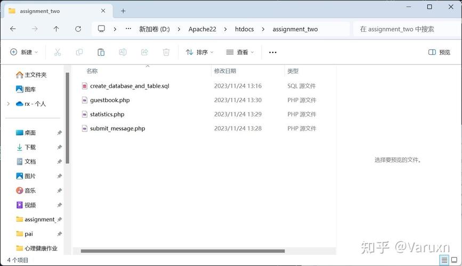Viewport: 462px width, 266px height.
Task: Unpin 下载 using its pin icon
Action: 60,147
